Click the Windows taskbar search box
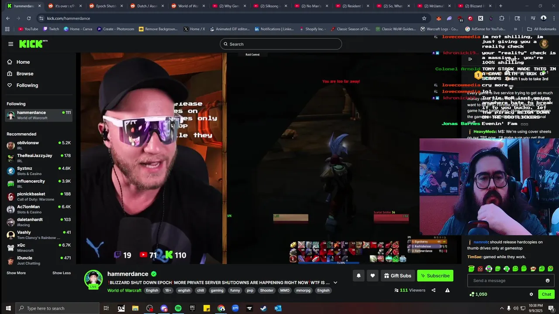 [x=57, y=308]
